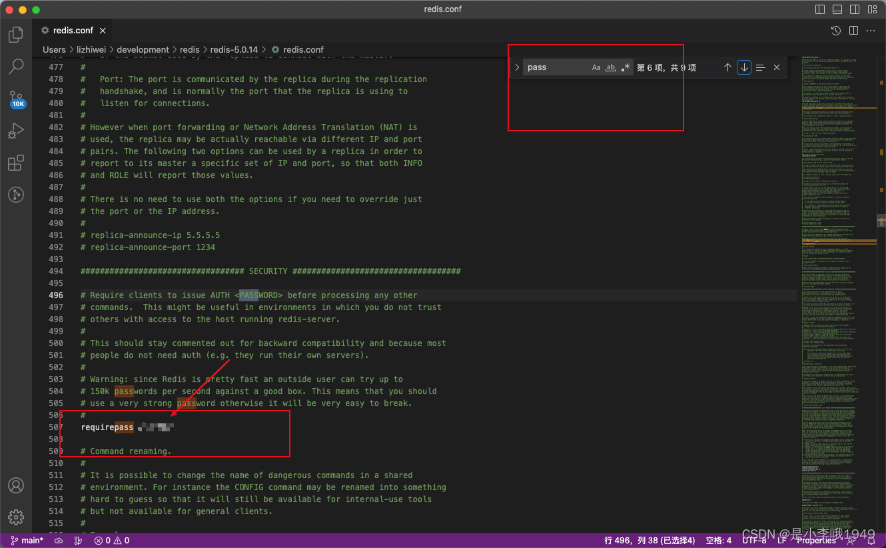Click the minimap code overview
The image size is (886, 548).
click(838, 293)
